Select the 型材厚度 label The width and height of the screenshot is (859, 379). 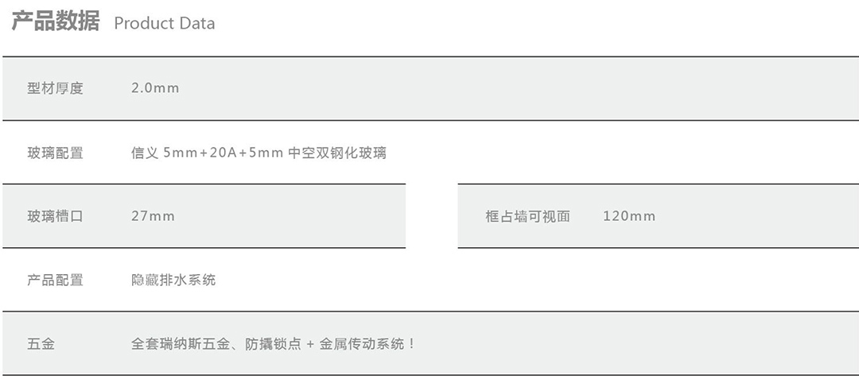point(56,88)
